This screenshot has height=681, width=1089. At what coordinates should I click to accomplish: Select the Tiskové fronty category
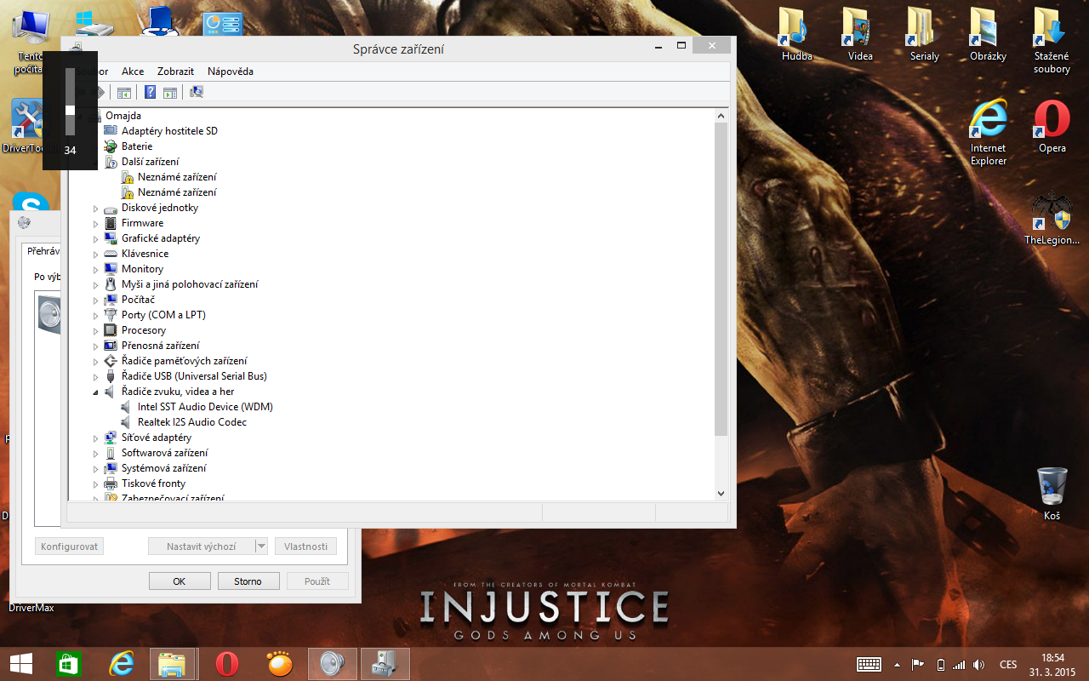[x=153, y=484]
